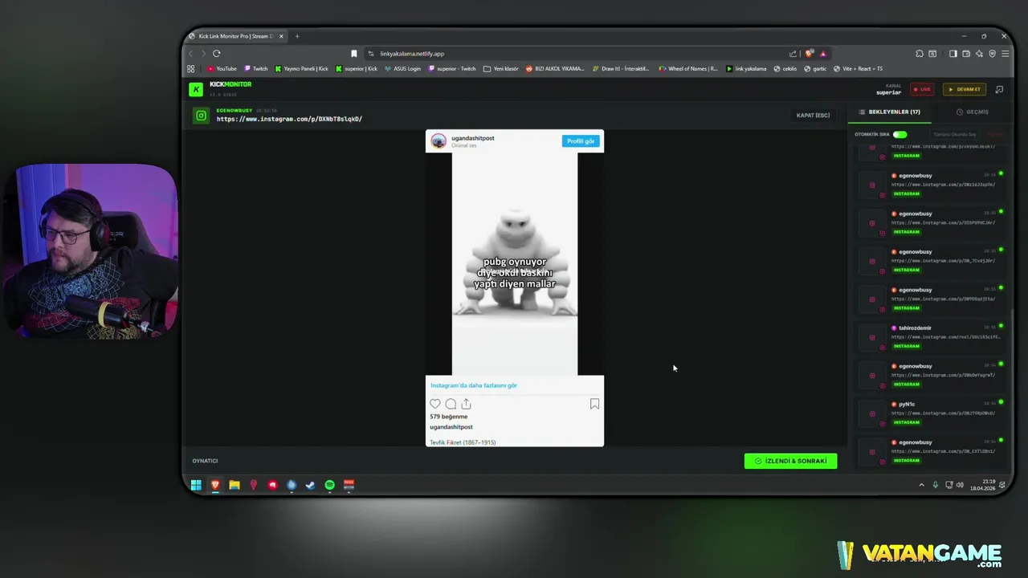The width and height of the screenshot is (1028, 578).
Task: Reload the page with the browser refresh icon
Action: coord(216,54)
